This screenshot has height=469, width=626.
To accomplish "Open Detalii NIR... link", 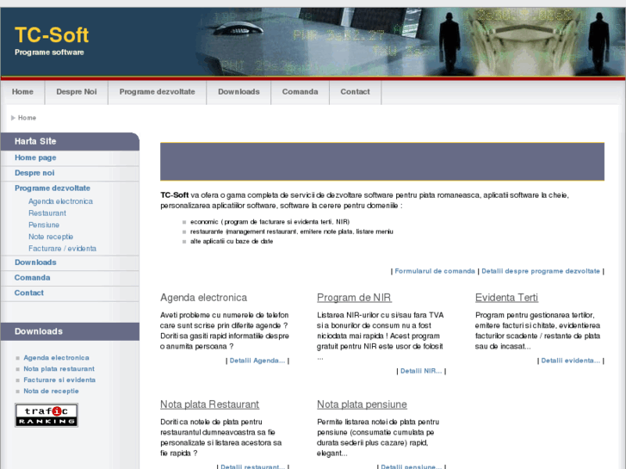I will click(421, 371).
